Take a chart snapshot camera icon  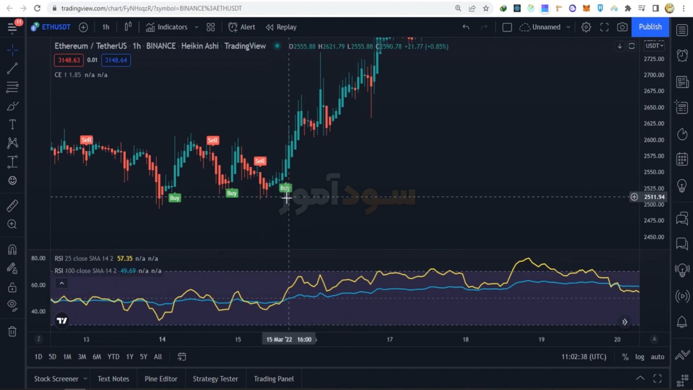[622, 27]
